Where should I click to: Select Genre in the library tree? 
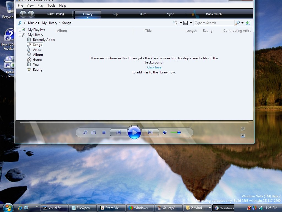[x=34, y=60]
